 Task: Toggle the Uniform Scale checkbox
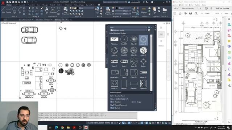(111, 99)
